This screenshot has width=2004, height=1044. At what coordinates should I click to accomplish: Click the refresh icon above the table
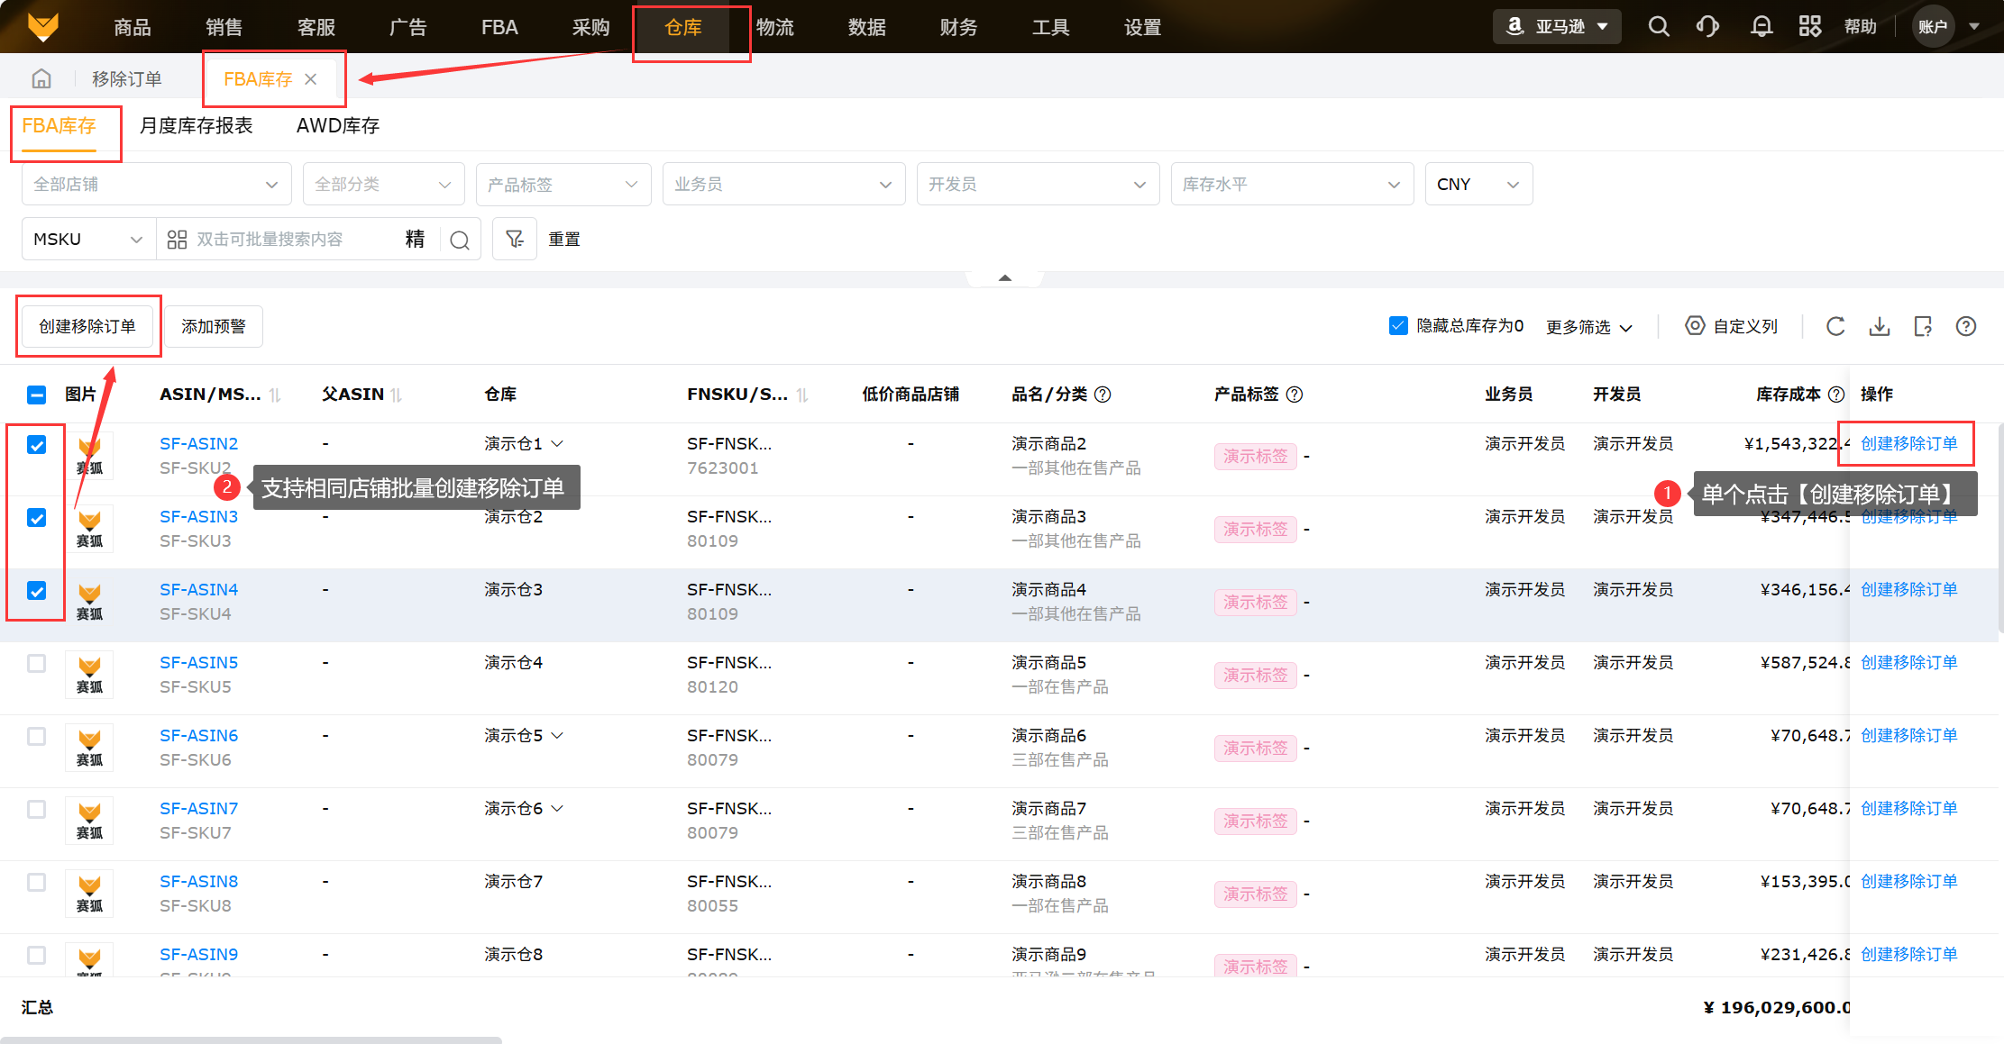pyautogui.click(x=1835, y=326)
